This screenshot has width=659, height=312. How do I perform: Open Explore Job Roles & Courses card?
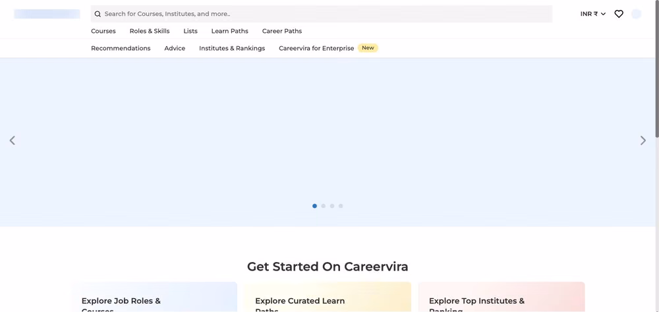pos(155,297)
